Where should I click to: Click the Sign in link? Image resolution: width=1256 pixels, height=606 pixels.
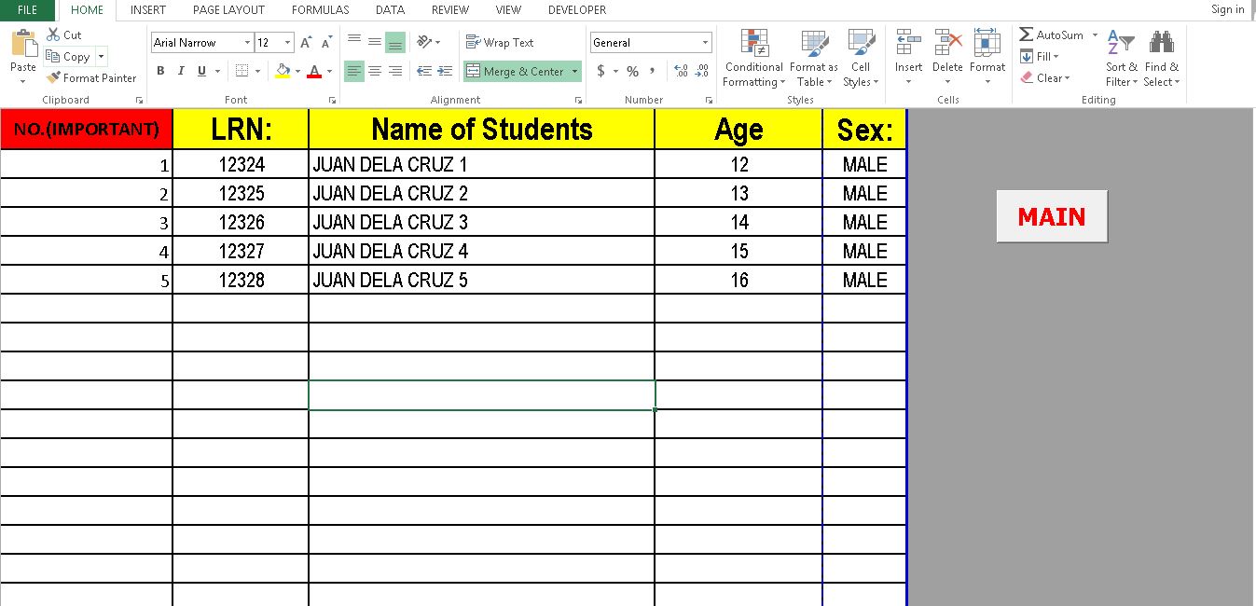coord(1226,9)
